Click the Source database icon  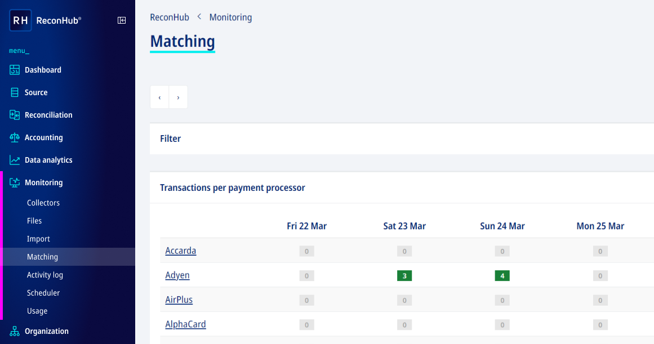[x=15, y=92]
